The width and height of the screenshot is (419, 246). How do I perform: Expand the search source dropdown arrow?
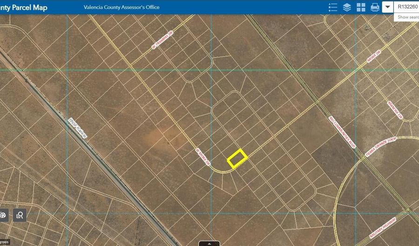[387, 7]
